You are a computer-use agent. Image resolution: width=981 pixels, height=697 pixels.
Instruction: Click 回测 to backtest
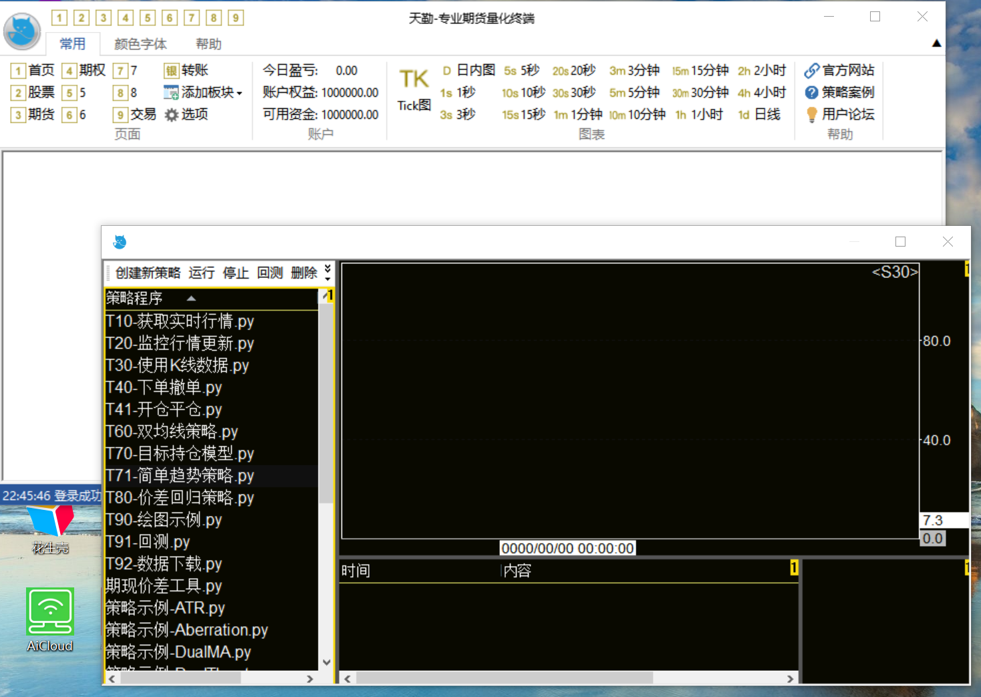click(269, 273)
